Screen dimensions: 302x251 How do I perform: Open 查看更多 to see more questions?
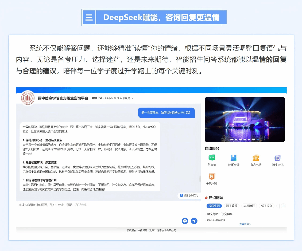245,224
